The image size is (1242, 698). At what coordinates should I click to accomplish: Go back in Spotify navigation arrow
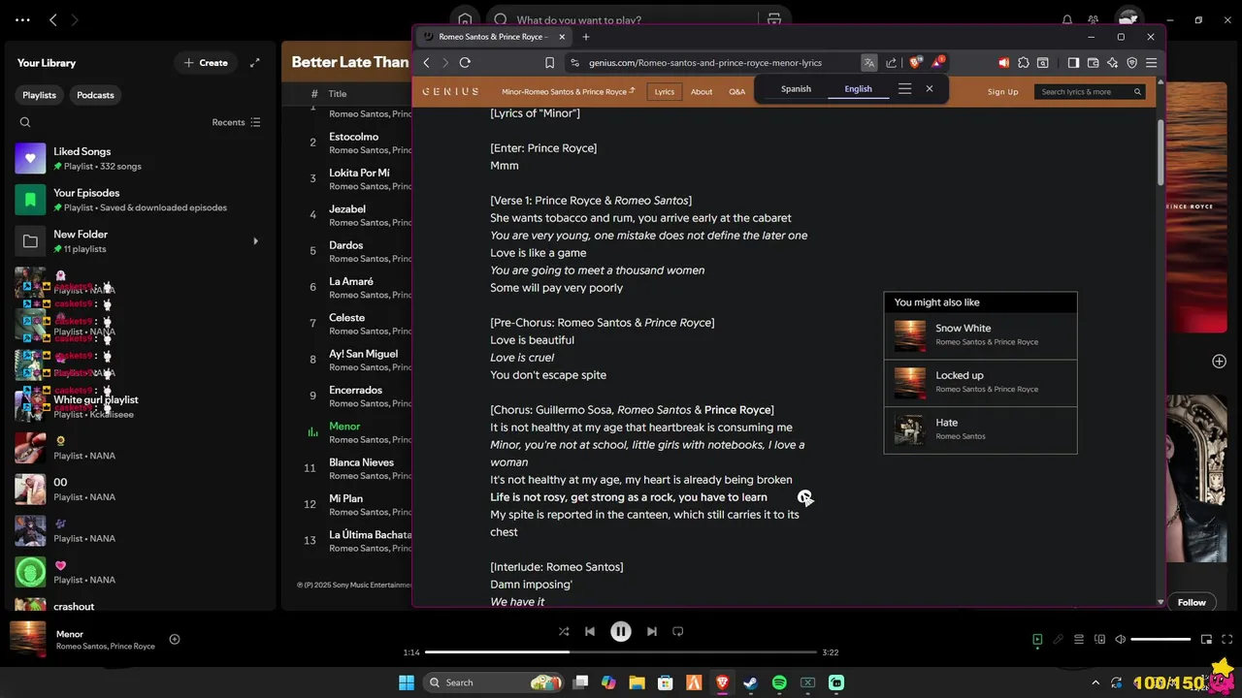pos(52,19)
